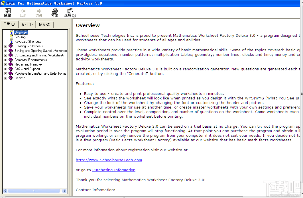303x198 pixels.
Task: Click the License book icon
Action: point(11,78)
